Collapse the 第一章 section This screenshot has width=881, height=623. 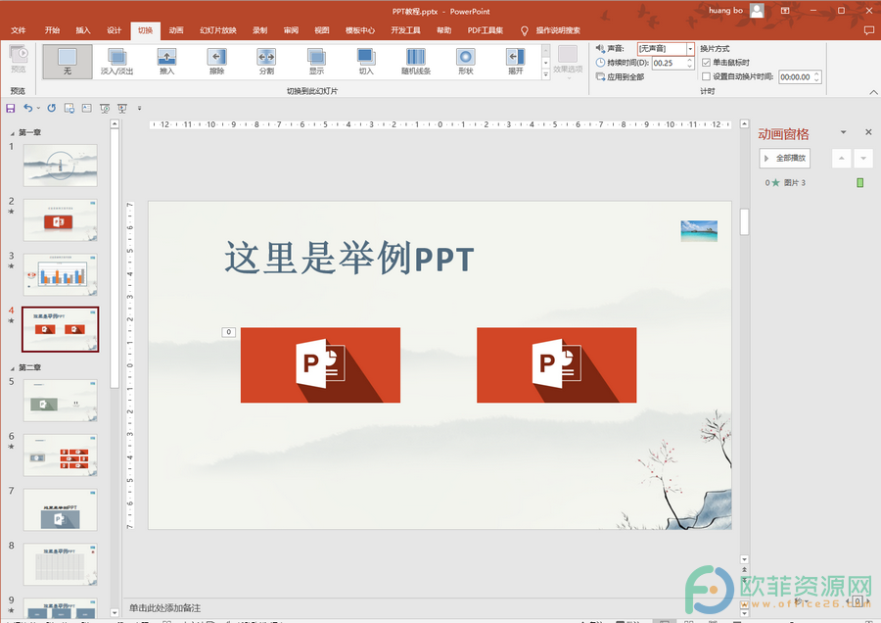(13, 133)
